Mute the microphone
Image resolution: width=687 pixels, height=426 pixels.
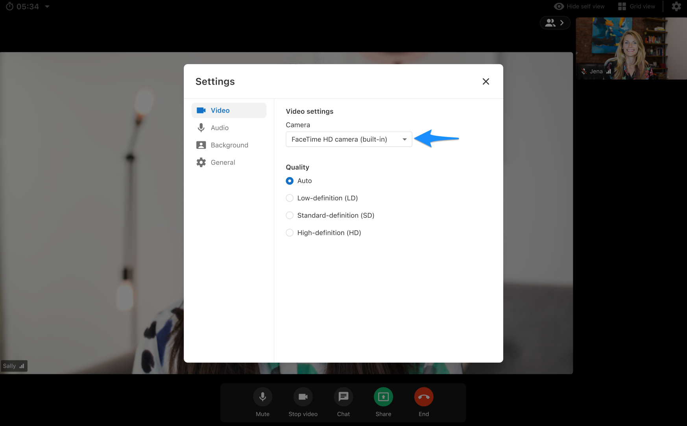pos(262,397)
